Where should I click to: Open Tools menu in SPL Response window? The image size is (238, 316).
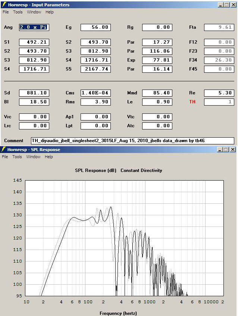pyautogui.click(x=17, y=157)
